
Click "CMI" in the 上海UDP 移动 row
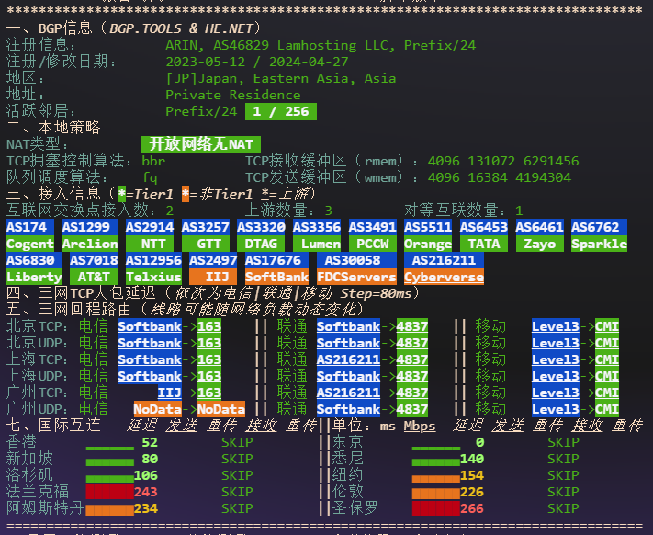tap(607, 376)
